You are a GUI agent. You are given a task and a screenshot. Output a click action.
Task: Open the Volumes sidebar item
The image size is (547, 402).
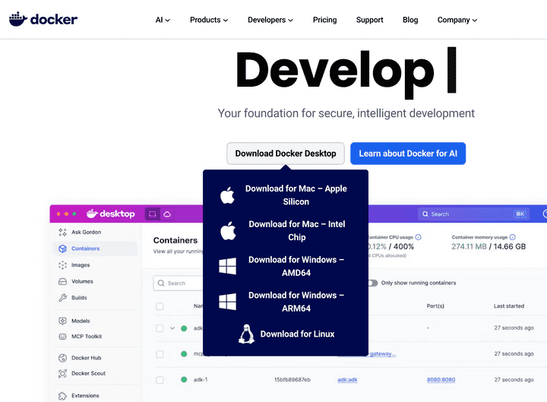pyautogui.click(x=81, y=281)
